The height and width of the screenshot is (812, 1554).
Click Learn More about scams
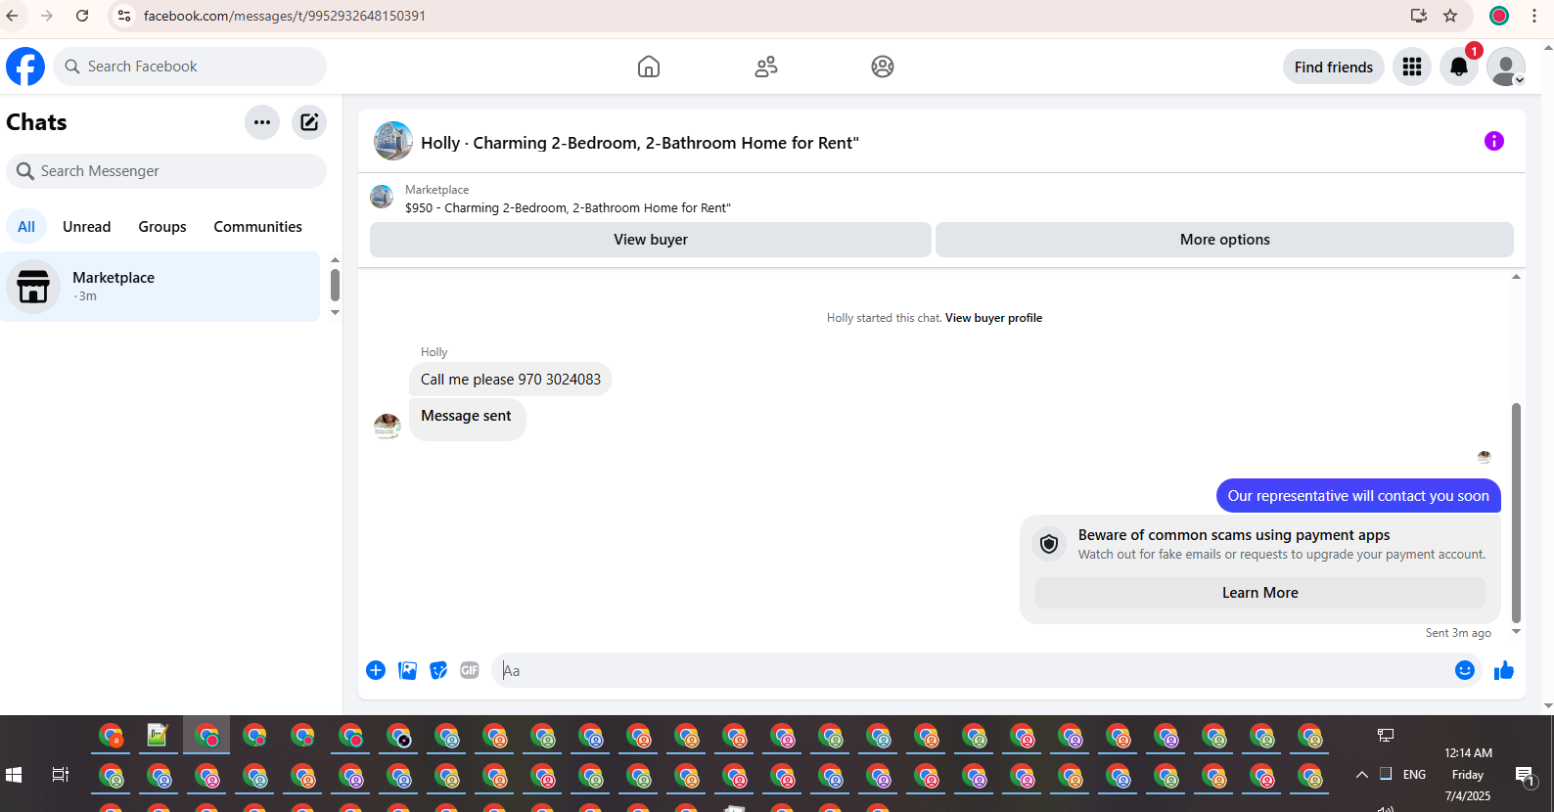pos(1260,593)
